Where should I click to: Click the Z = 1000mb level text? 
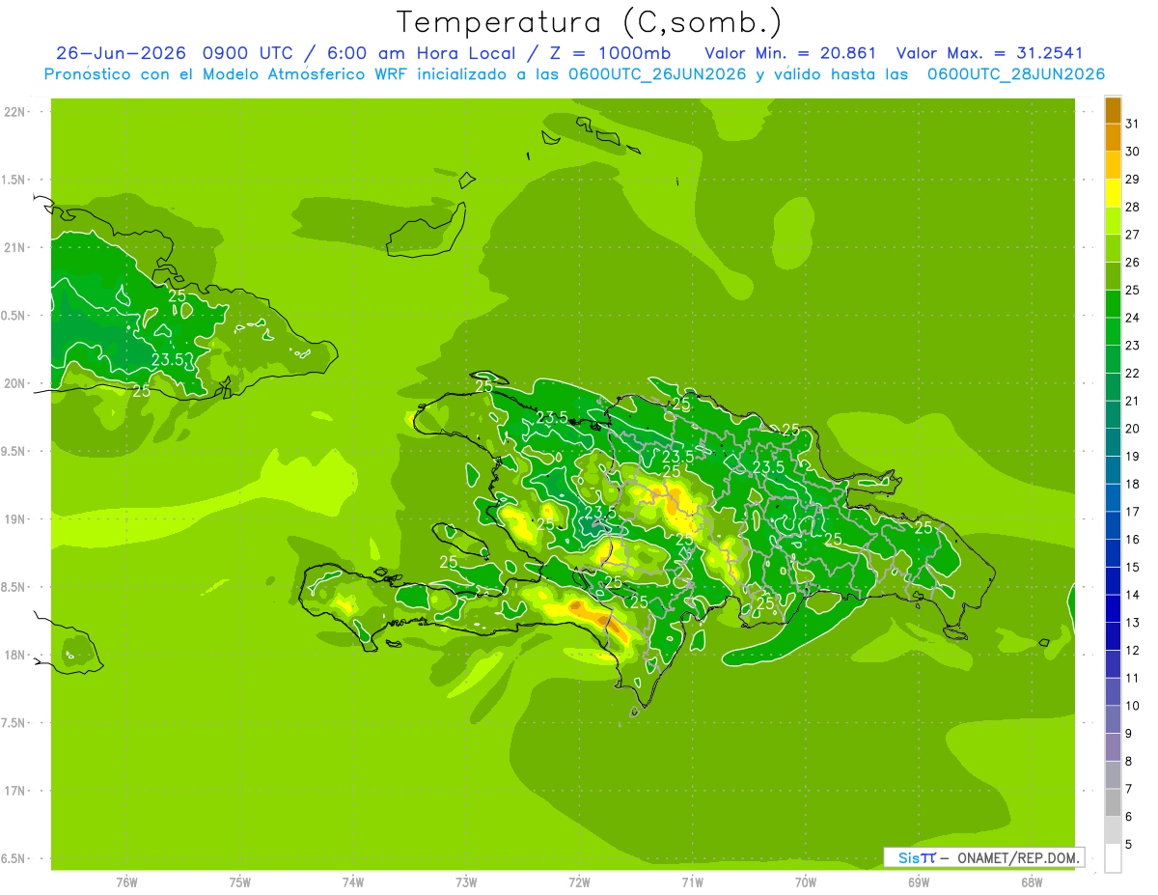(x=604, y=52)
